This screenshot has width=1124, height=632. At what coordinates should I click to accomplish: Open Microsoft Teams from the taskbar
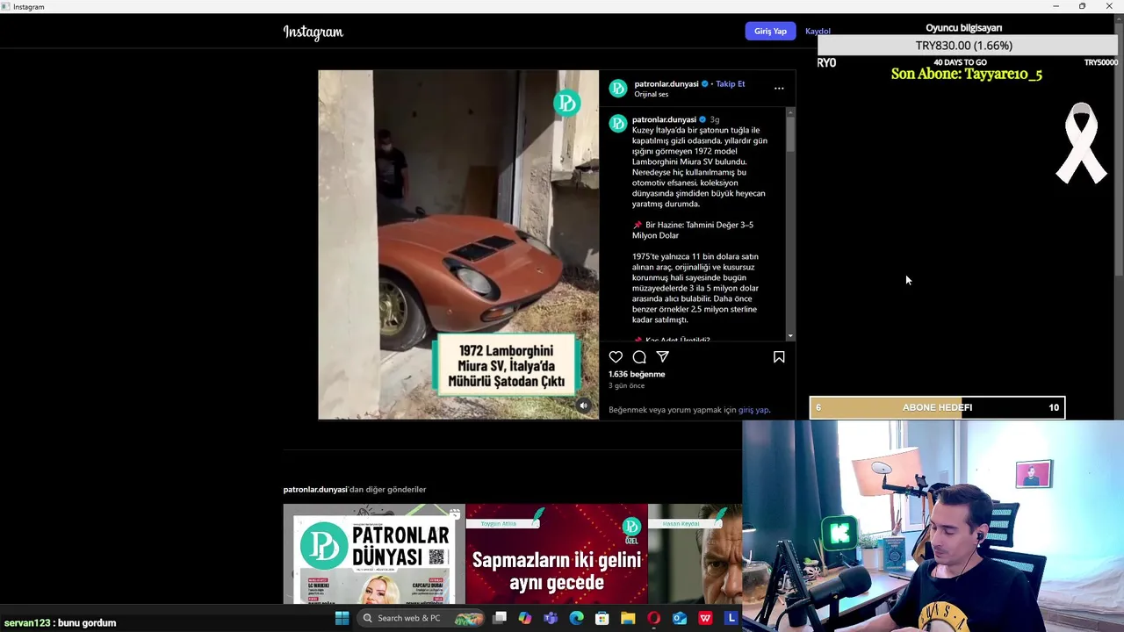tap(551, 618)
